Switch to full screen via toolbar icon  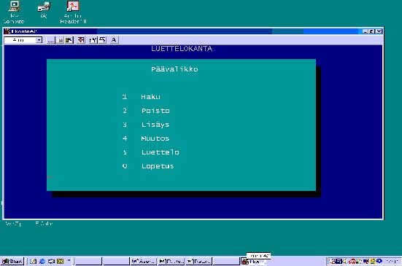(81, 40)
